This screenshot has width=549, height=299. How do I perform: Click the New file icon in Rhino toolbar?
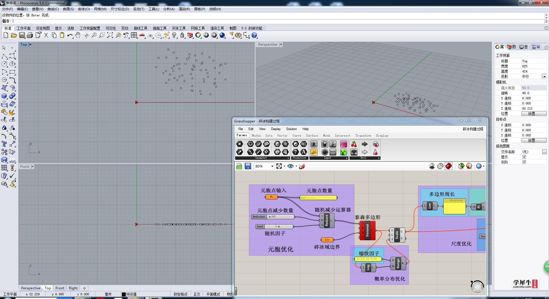[6, 35]
